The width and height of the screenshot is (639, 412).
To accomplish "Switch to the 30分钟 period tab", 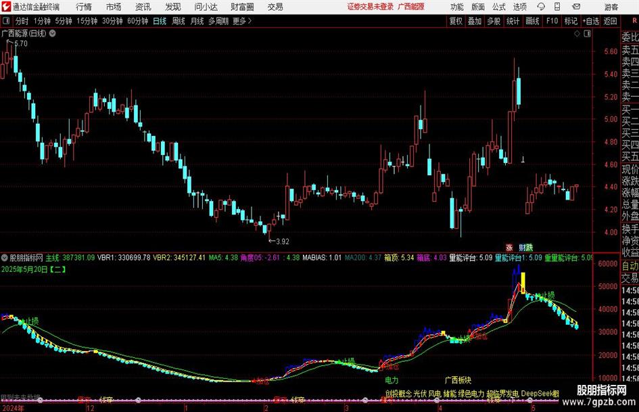I will click(112, 21).
